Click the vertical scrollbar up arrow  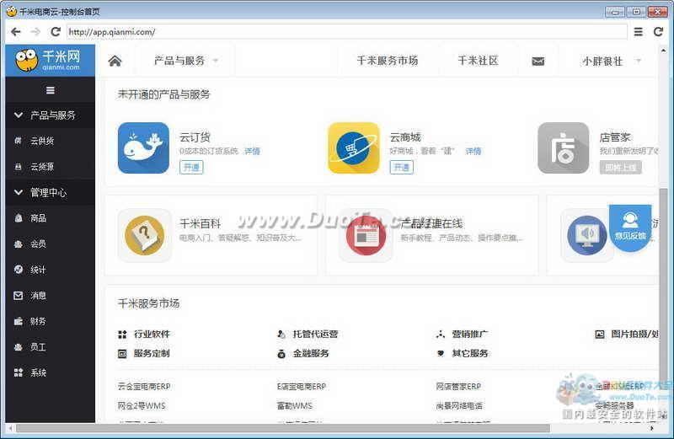[x=663, y=51]
